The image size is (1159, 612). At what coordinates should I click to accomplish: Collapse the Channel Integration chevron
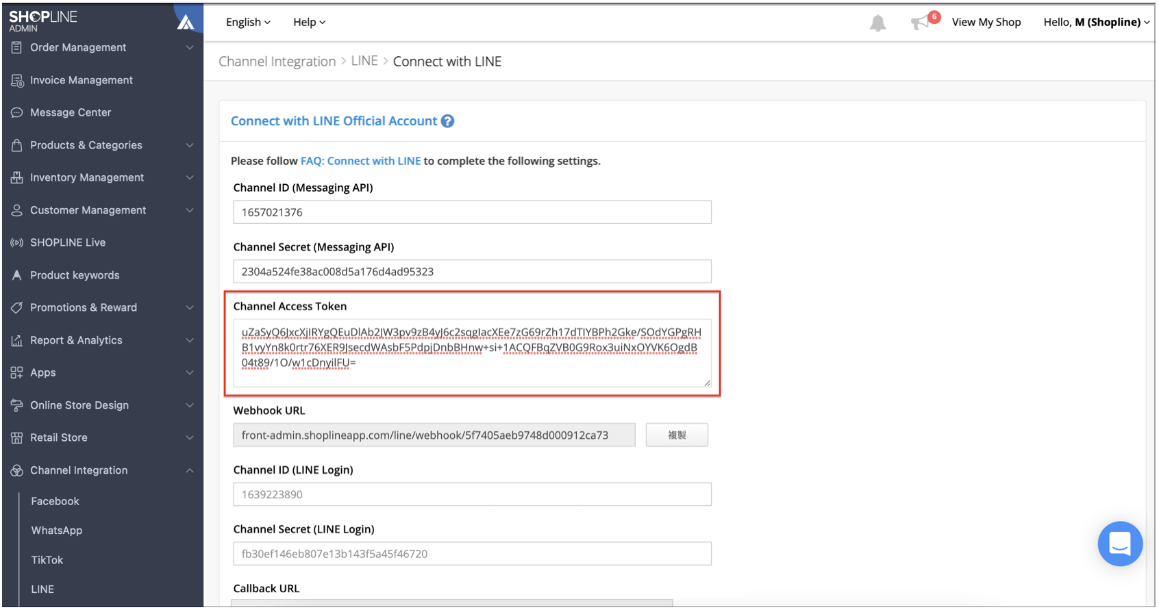pos(190,470)
